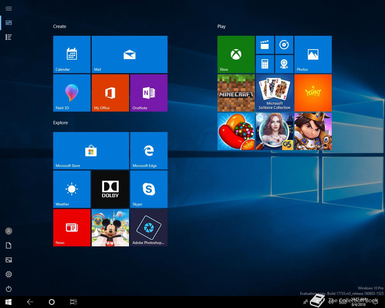Open the Microsoft Store tile

[91, 151]
